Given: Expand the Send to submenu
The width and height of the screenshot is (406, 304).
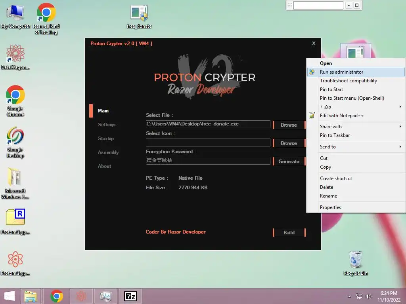Looking at the screenshot, I should click(x=356, y=147).
